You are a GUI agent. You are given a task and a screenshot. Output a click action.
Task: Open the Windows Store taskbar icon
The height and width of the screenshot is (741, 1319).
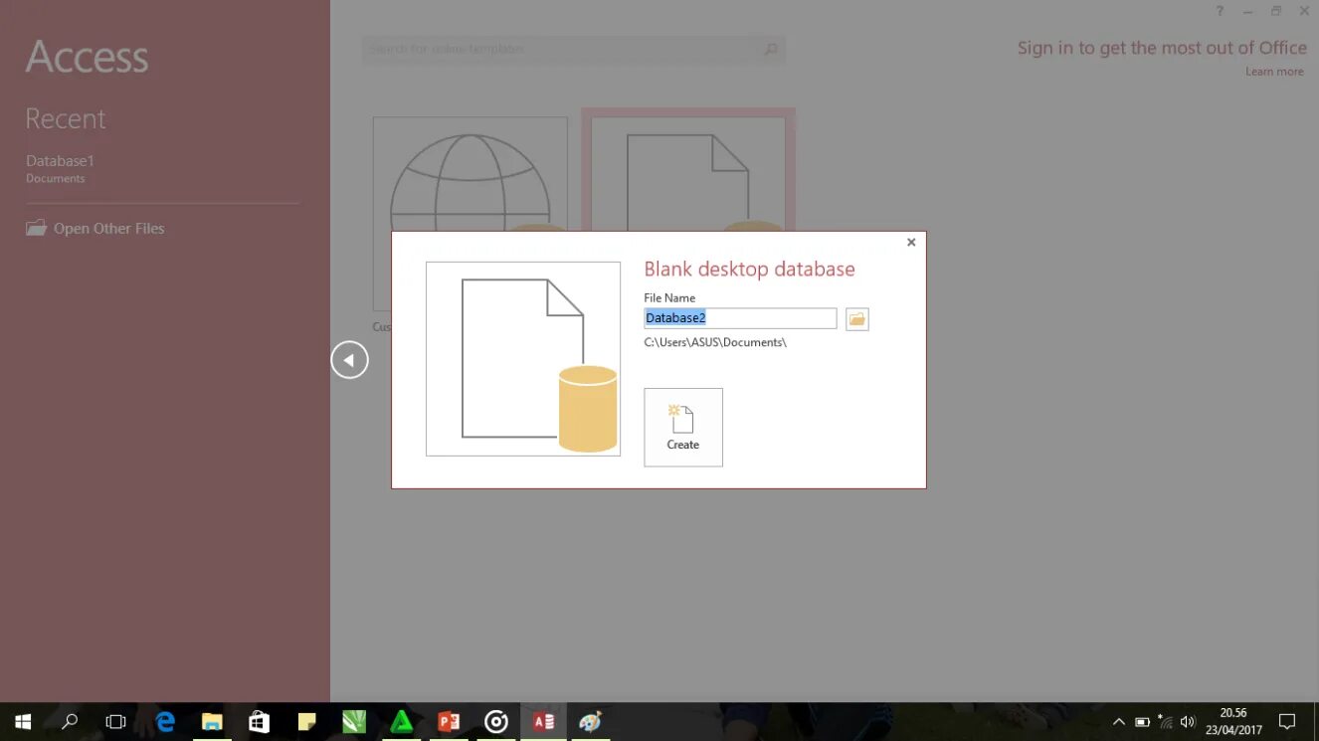point(259,721)
